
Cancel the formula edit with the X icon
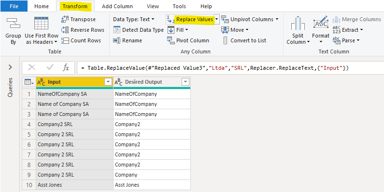32,67
